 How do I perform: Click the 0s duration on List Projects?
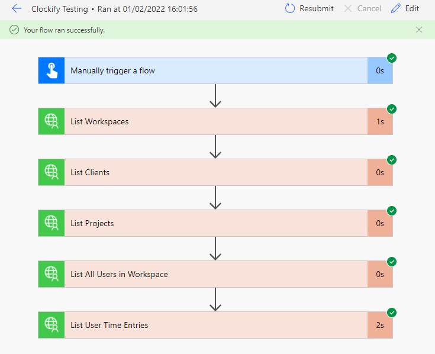(380, 224)
